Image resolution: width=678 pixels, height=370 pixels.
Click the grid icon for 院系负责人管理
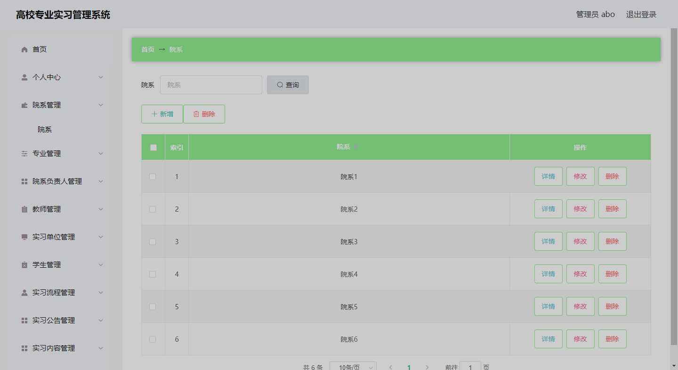pyautogui.click(x=24, y=181)
